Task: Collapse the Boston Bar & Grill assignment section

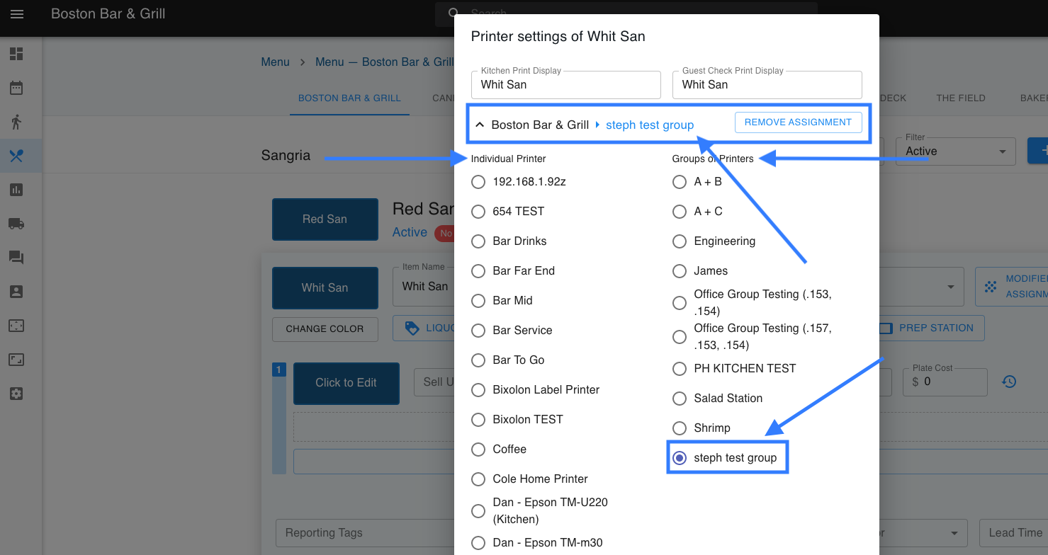Action: coord(480,125)
